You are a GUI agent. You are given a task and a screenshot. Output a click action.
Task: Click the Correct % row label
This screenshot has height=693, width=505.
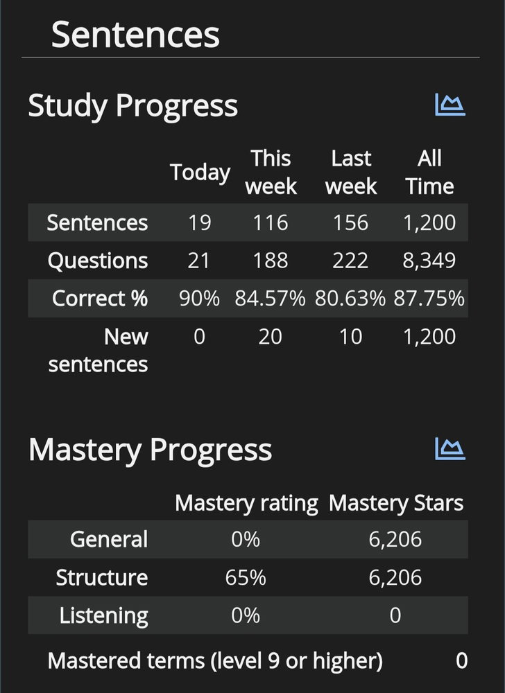point(100,298)
